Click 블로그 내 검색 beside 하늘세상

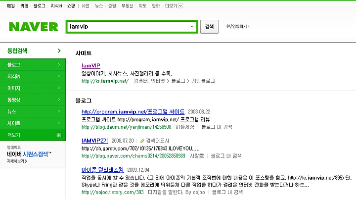pos(217,127)
